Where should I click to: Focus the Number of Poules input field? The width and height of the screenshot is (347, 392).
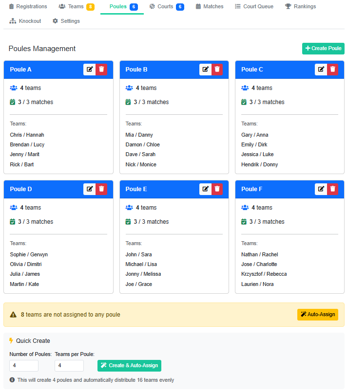[x=24, y=366]
